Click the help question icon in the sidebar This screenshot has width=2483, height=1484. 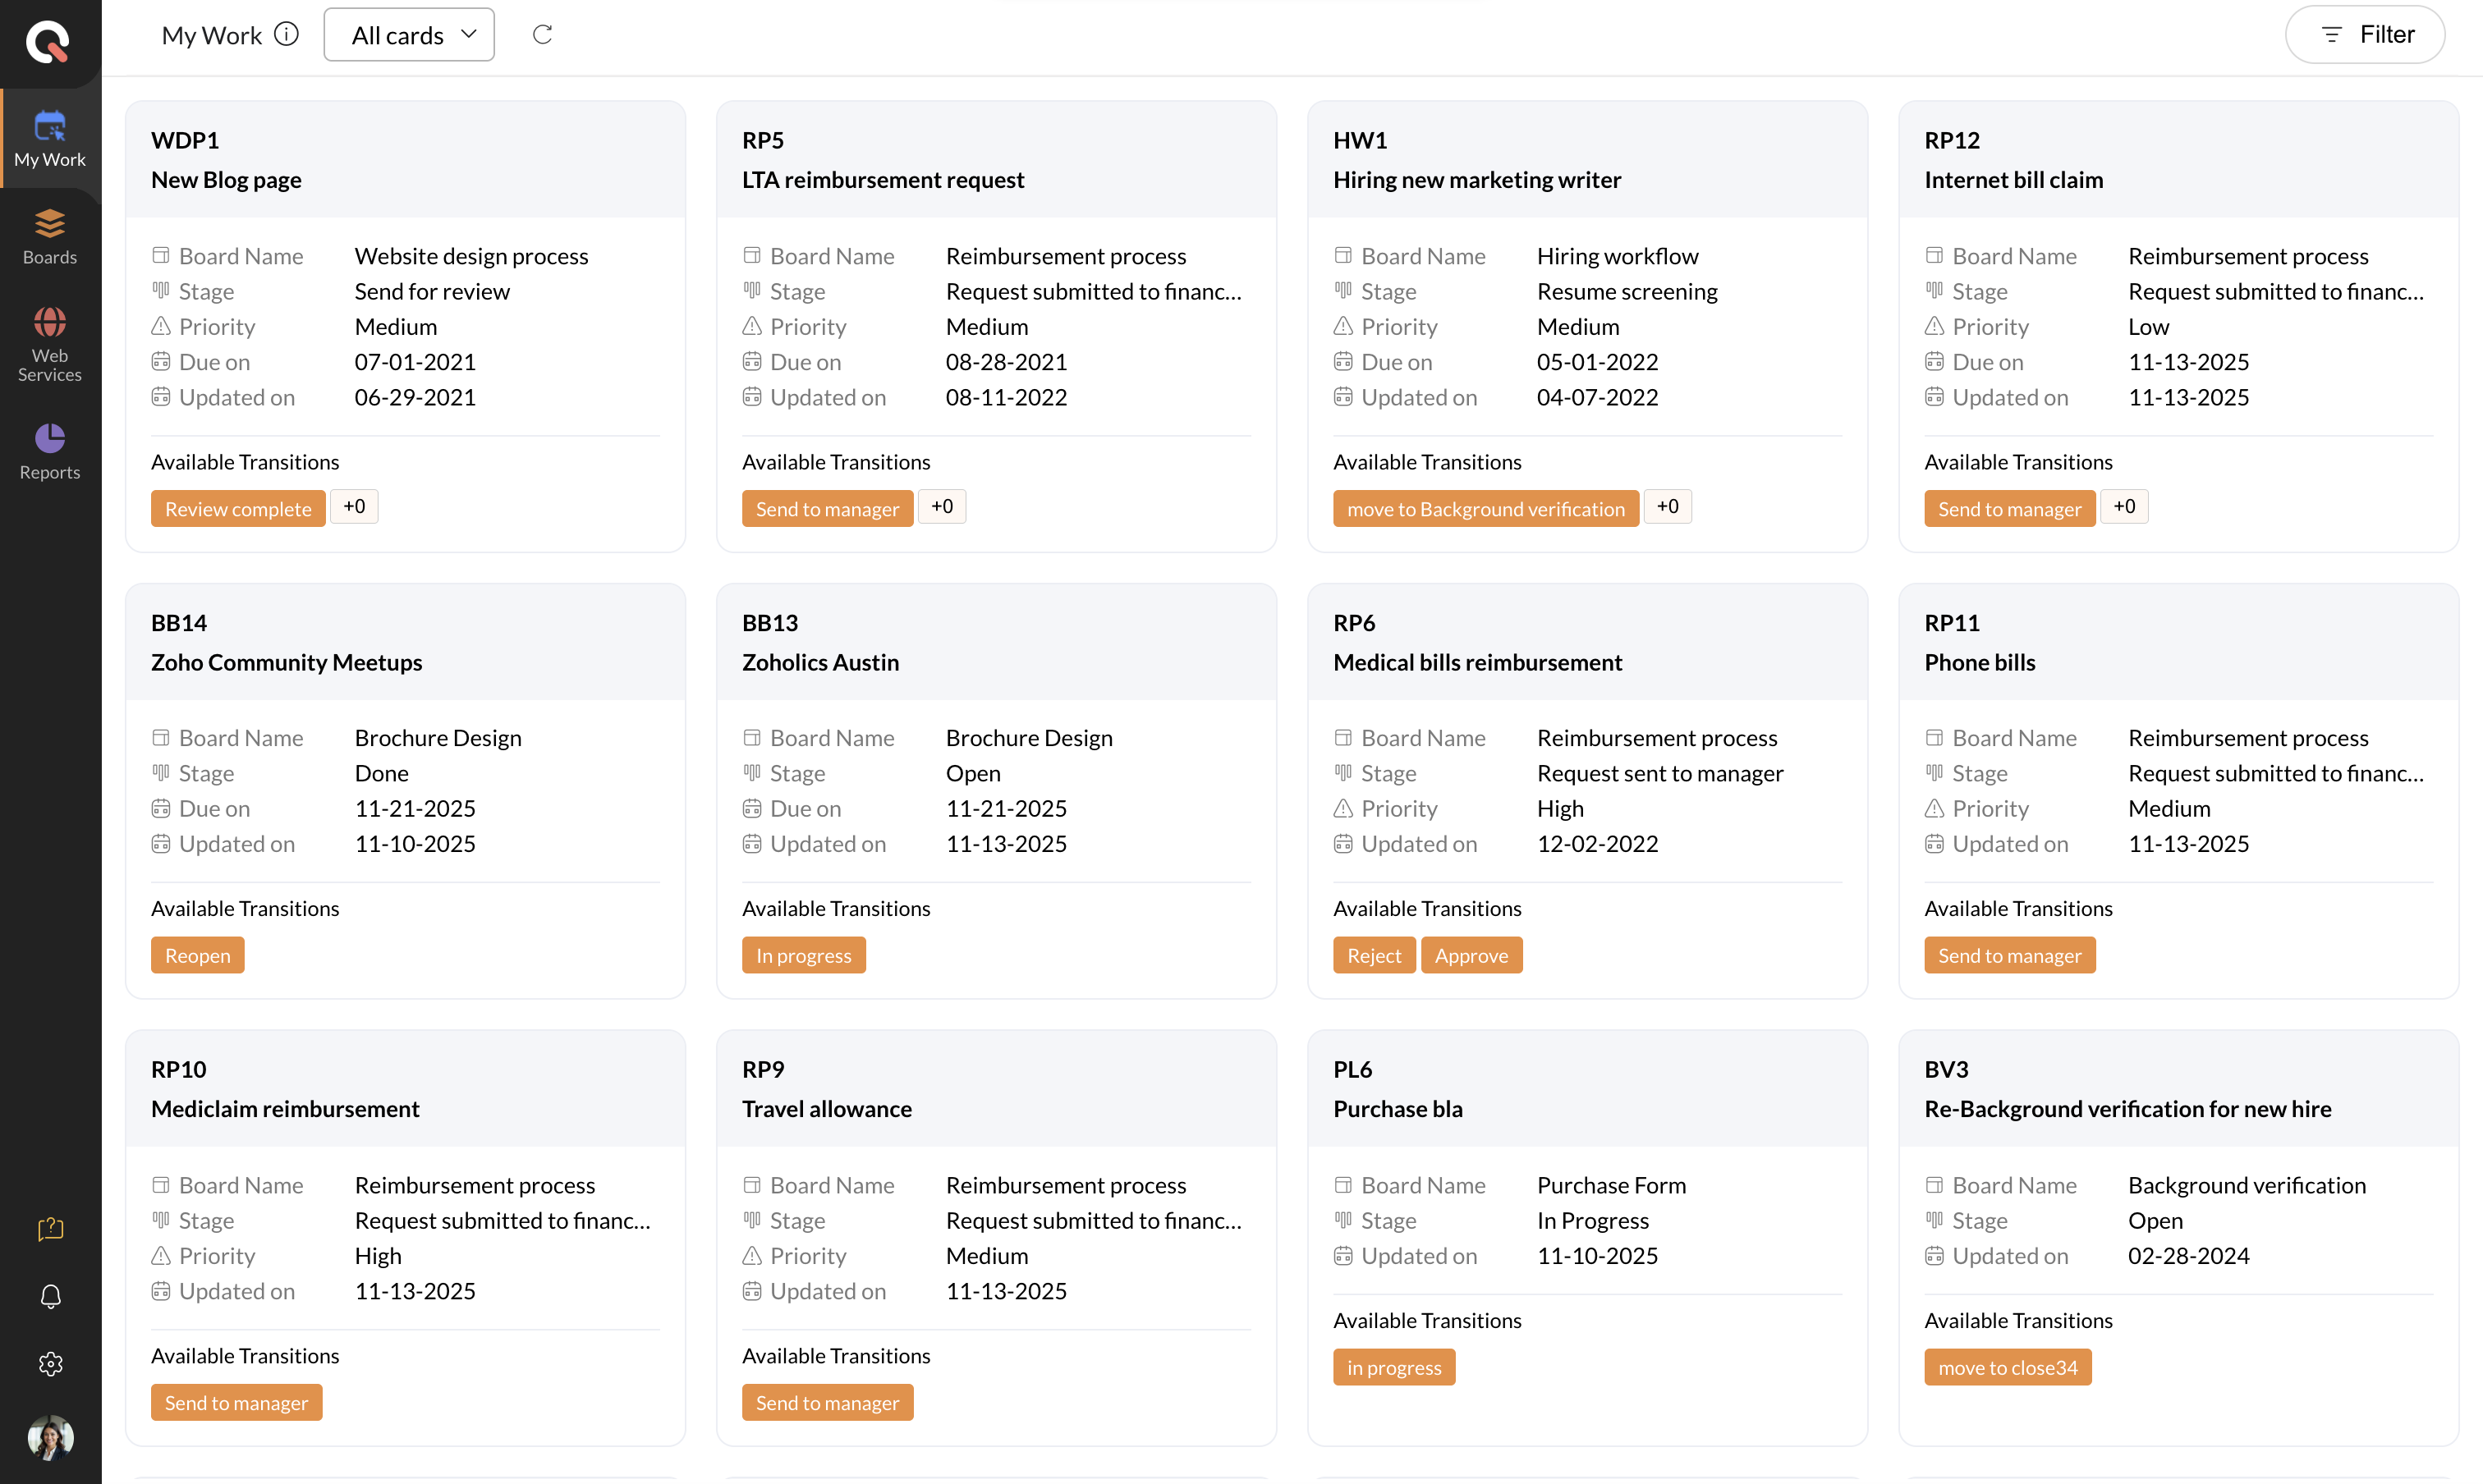pyautogui.click(x=50, y=1229)
